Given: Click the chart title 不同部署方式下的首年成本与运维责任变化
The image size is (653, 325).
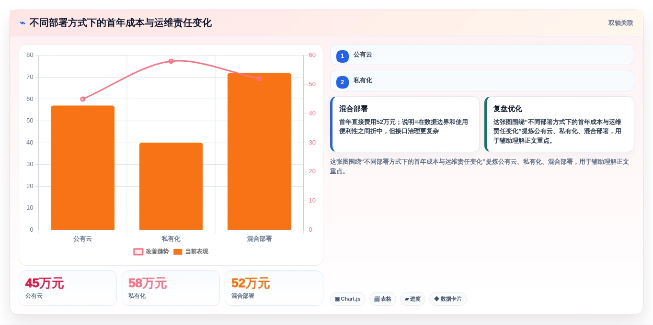Looking at the screenshot, I should pyautogui.click(x=120, y=23).
